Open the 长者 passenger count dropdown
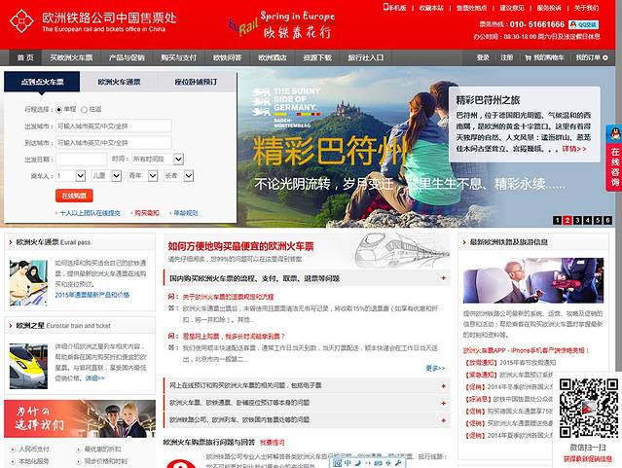 point(184,176)
